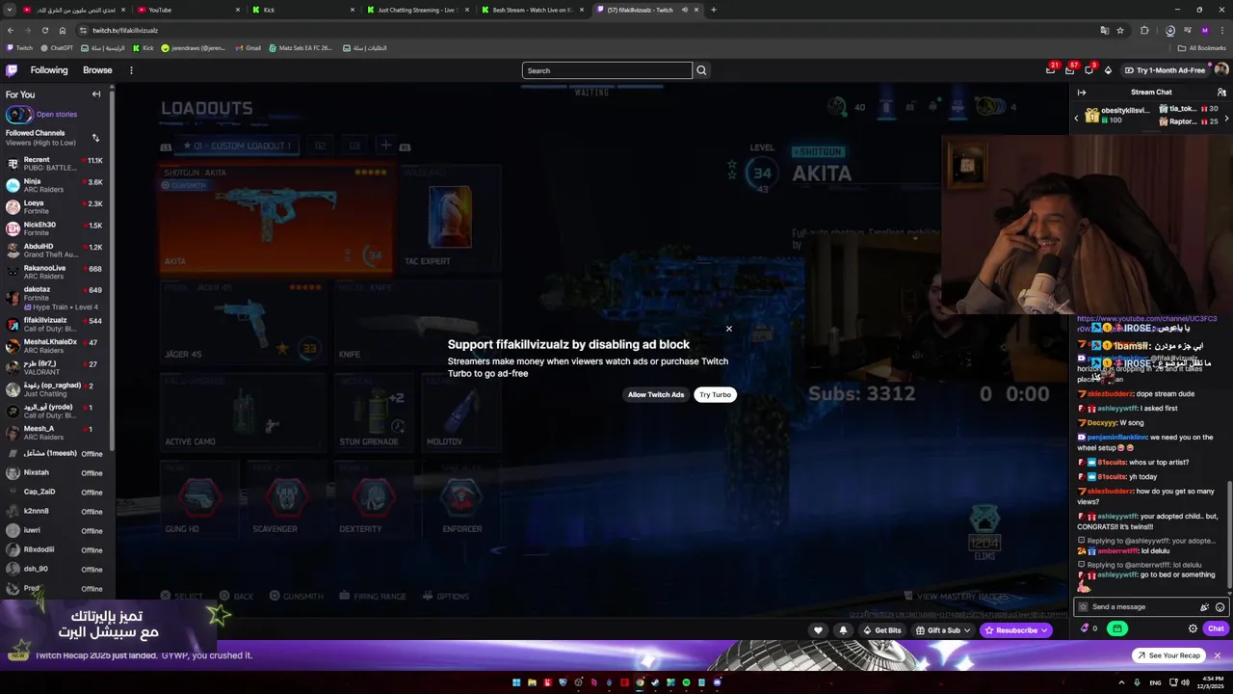This screenshot has width=1233, height=694.
Task: Open dakotaz channel in sidebar
Action: tap(55, 297)
